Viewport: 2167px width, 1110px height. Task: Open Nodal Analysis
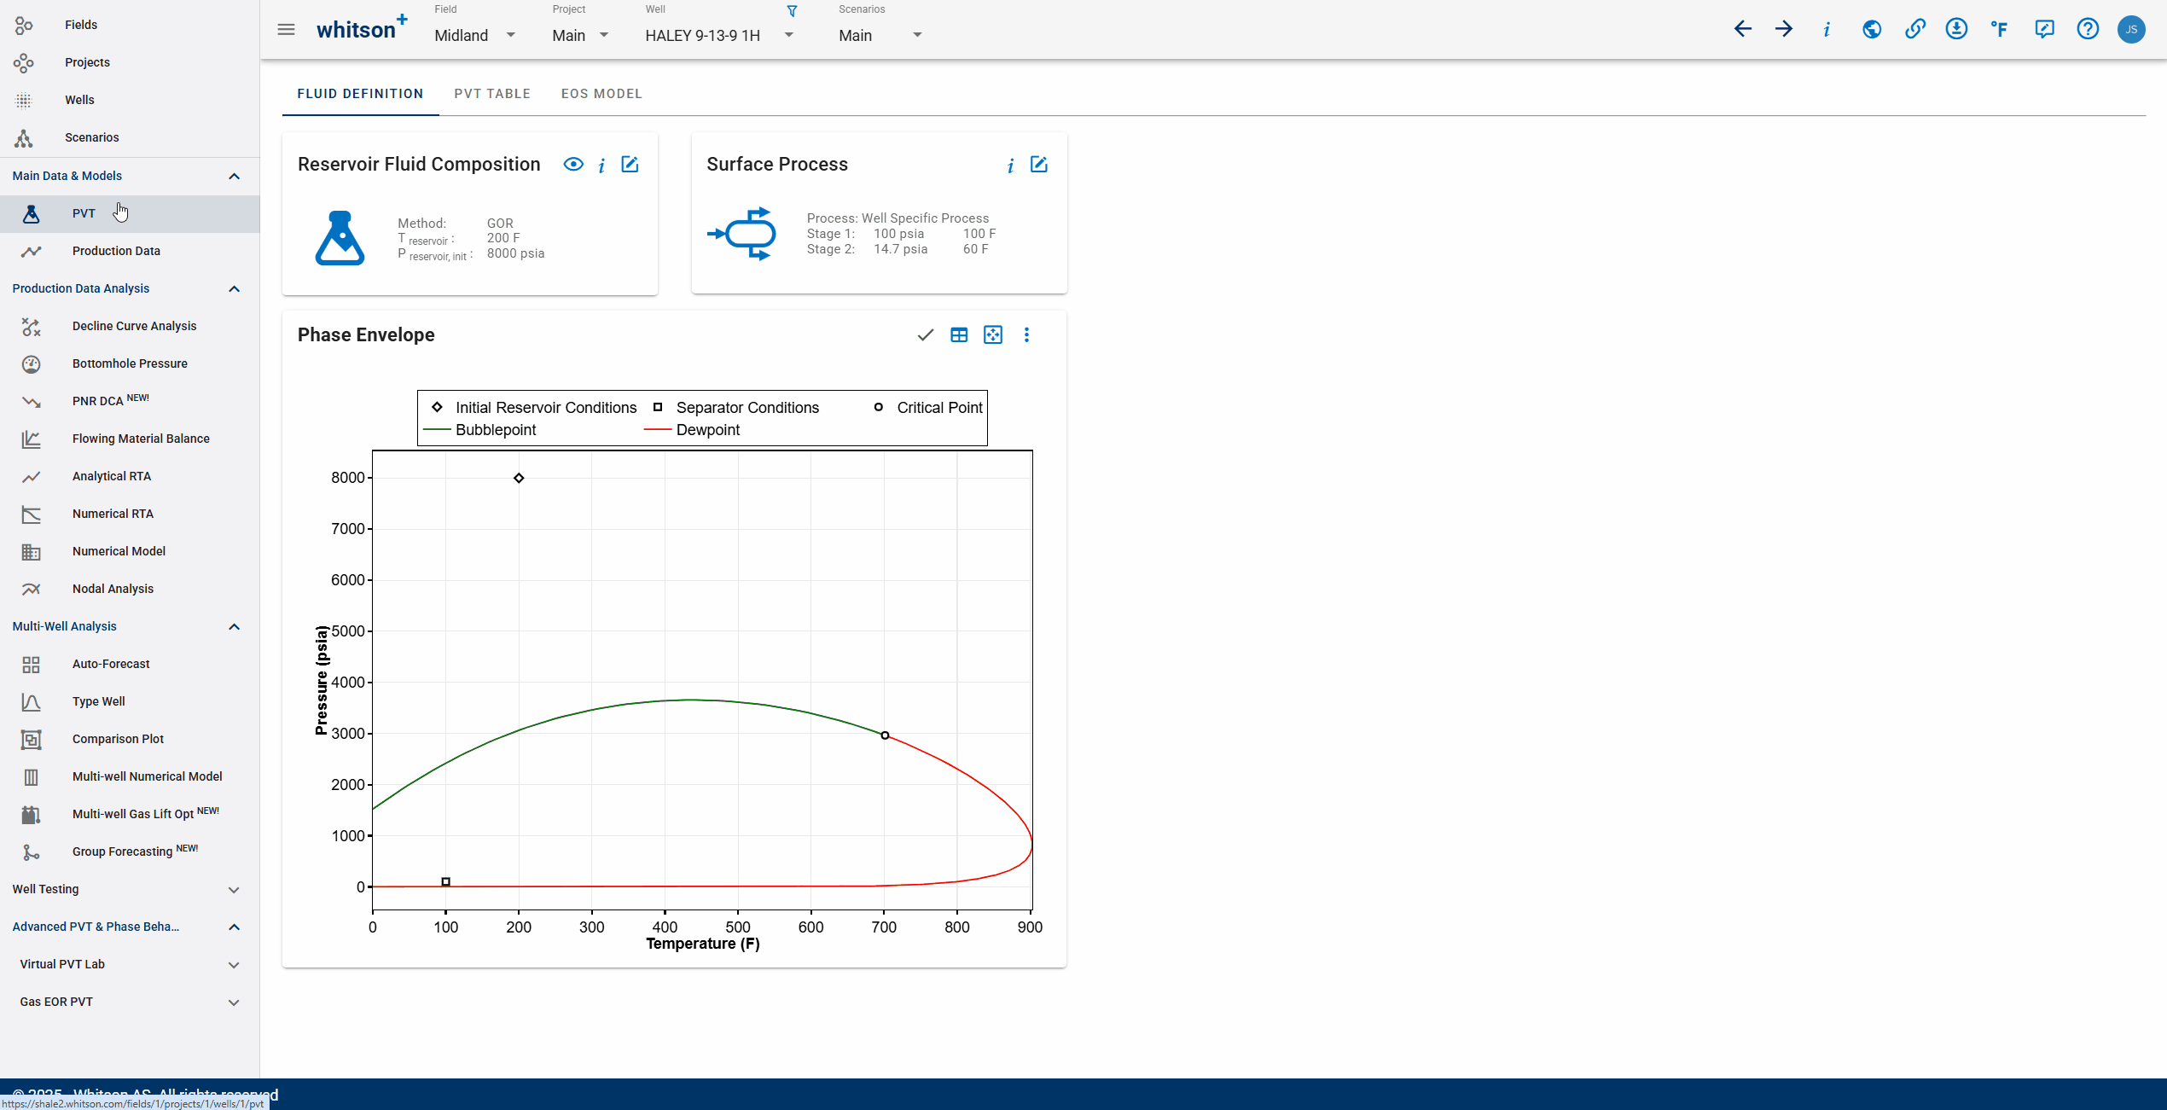click(130, 590)
